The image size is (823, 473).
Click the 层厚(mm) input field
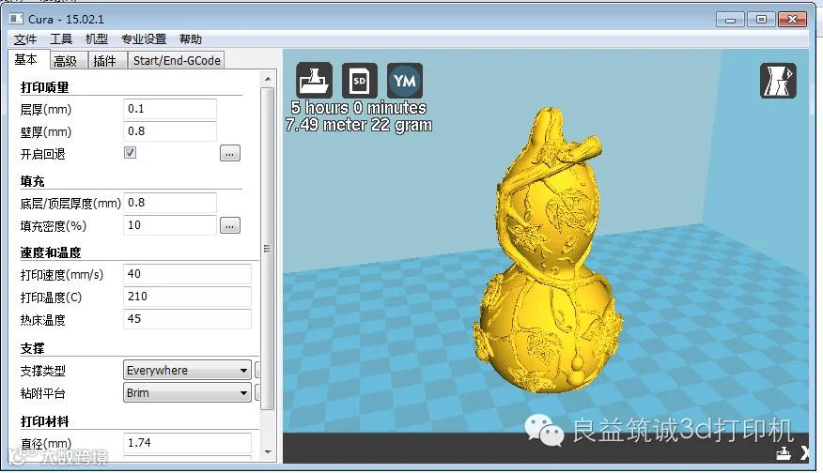click(x=169, y=109)
